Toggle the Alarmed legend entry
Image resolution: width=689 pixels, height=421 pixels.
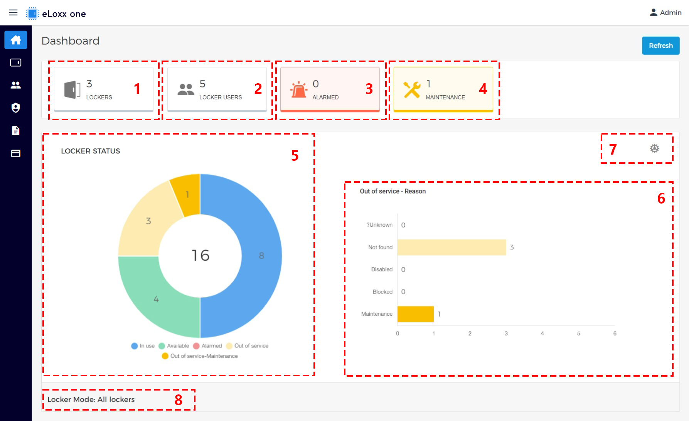click(x=207, y=346)
